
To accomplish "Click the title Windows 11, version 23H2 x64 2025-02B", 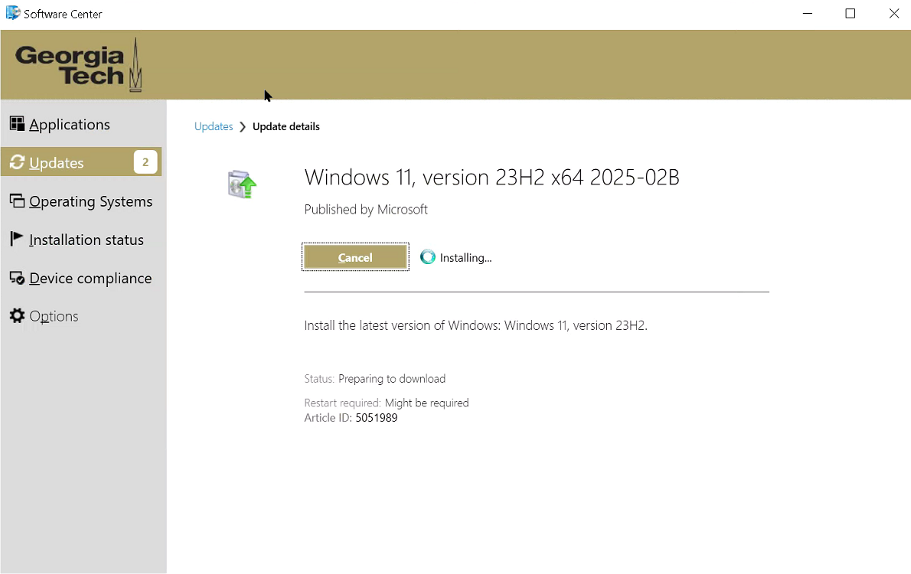I will tap(491, 178).
